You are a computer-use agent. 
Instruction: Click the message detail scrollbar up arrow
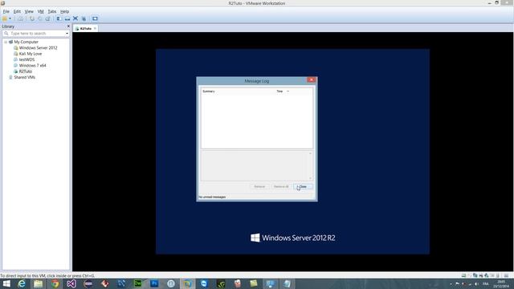click(310, 153)
